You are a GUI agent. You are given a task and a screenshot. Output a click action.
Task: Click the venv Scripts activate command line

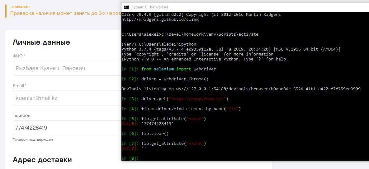[190, 34]
